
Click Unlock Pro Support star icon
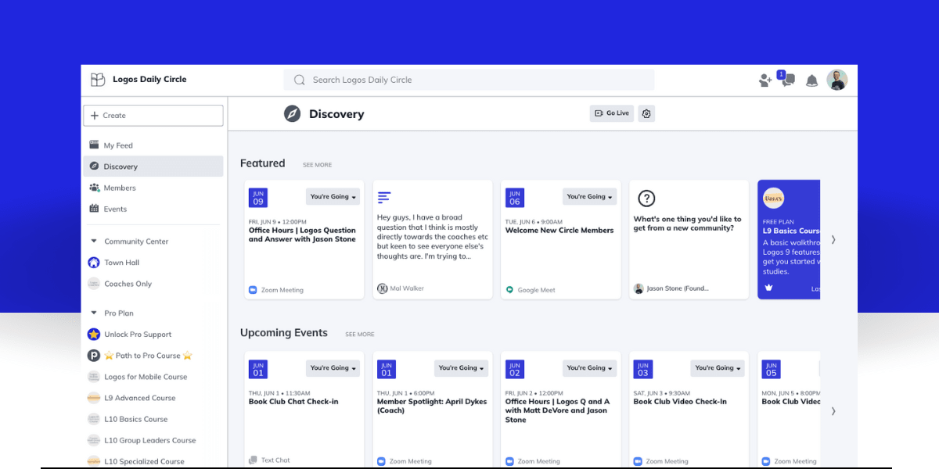point(94,334)
